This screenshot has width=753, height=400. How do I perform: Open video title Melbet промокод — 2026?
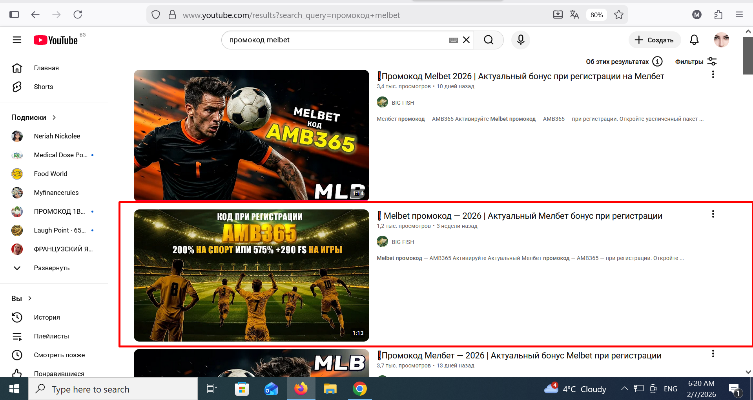point(520,216)
